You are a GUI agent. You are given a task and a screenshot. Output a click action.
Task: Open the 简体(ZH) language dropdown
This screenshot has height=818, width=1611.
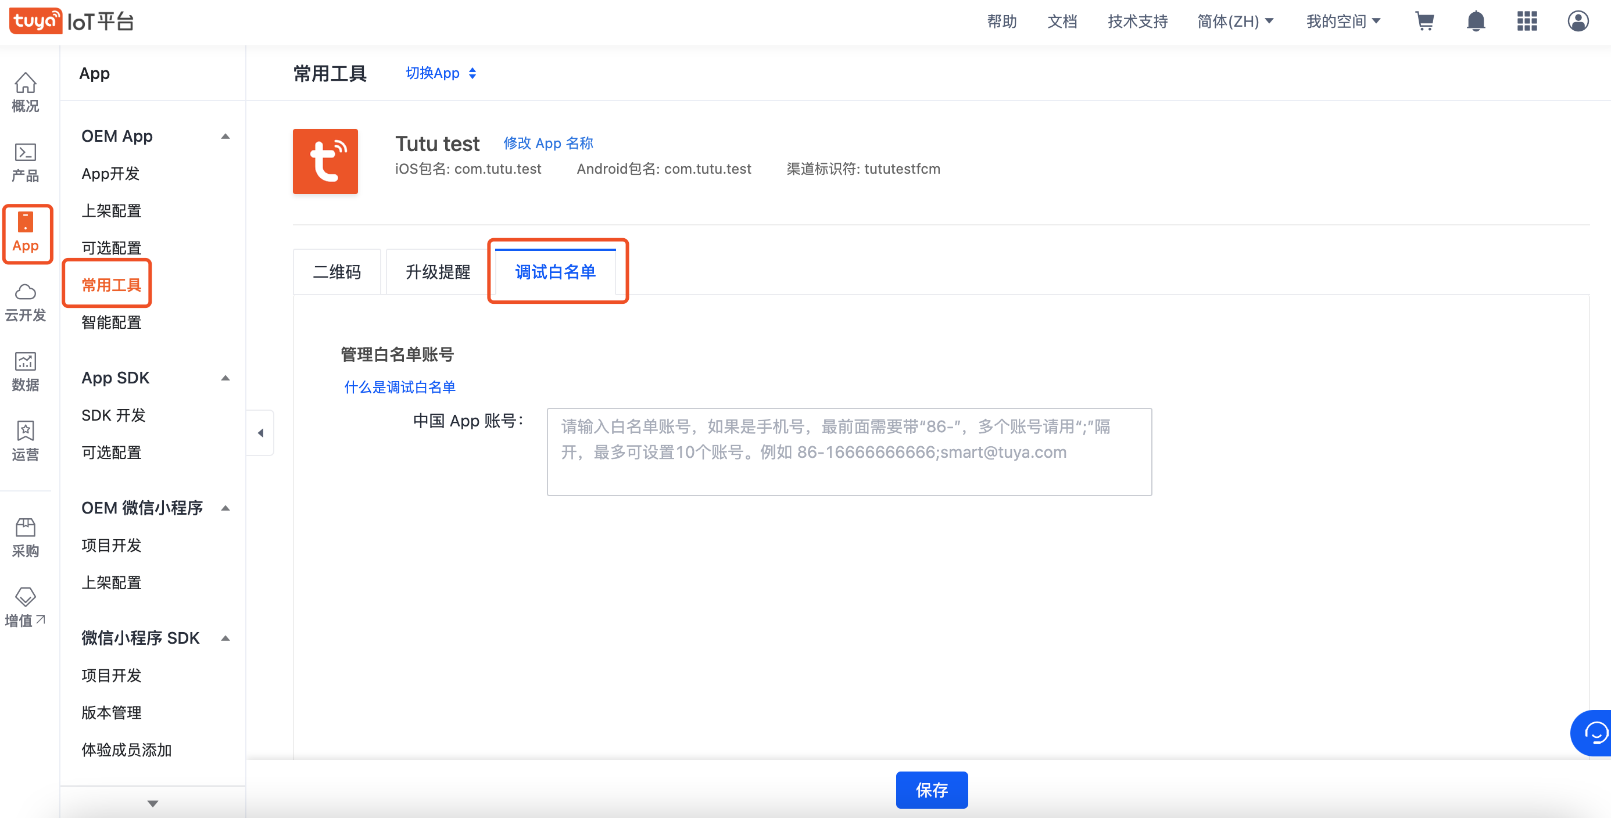[1235, 21]
